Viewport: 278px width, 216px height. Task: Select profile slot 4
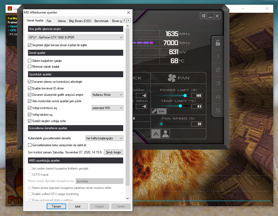218,97
